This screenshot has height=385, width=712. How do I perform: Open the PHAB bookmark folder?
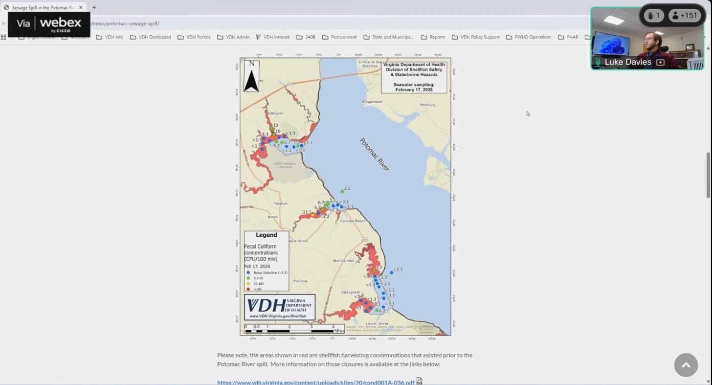568,37
